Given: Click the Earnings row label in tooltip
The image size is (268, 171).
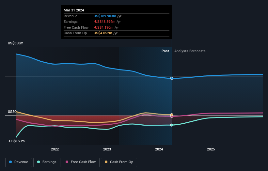Looking at the screenshot, I should tap(71, 22).
